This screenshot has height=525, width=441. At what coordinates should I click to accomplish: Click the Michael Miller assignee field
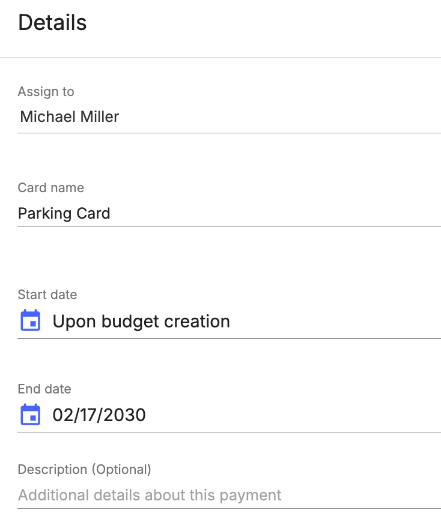(228, 117)
